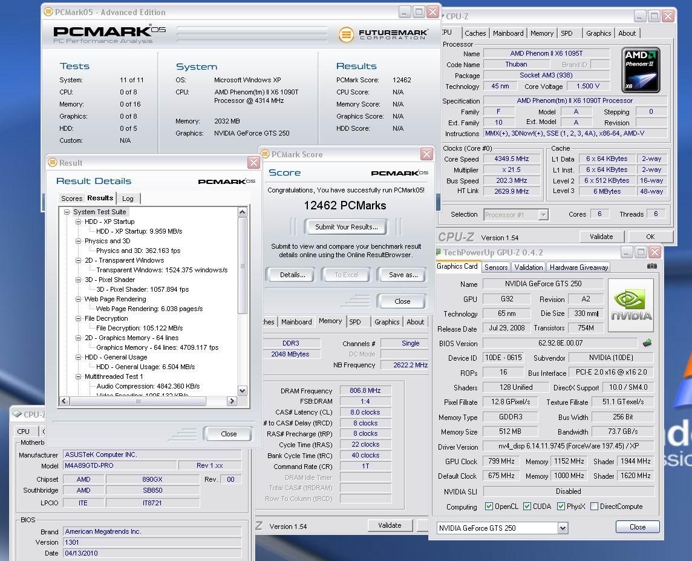Click the Details button in PCMark Score
Image resolution: width=692 pixels, height=561 pixels.
pyautogui.click(x=292, y=275)
